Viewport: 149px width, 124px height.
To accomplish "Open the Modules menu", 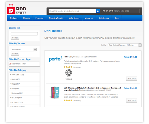I will coord(14,18).
